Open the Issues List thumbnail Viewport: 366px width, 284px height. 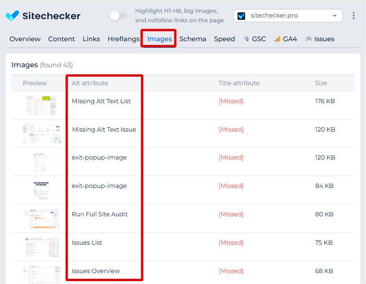(42, 247)
